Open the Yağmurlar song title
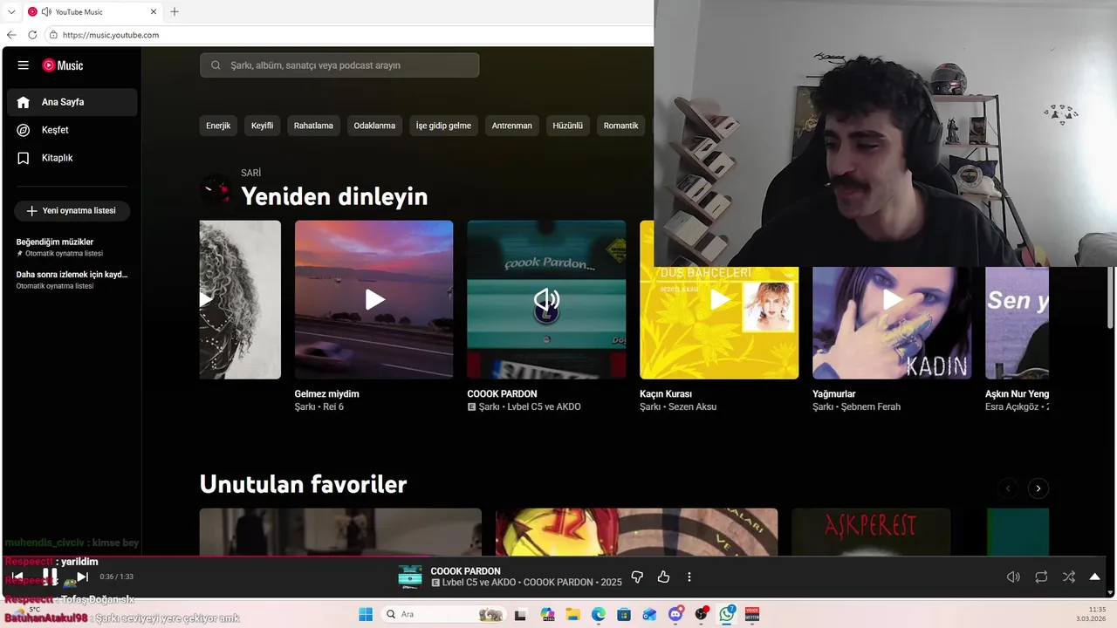This screenshot has height=628, width=1117. tap(834, 394)
